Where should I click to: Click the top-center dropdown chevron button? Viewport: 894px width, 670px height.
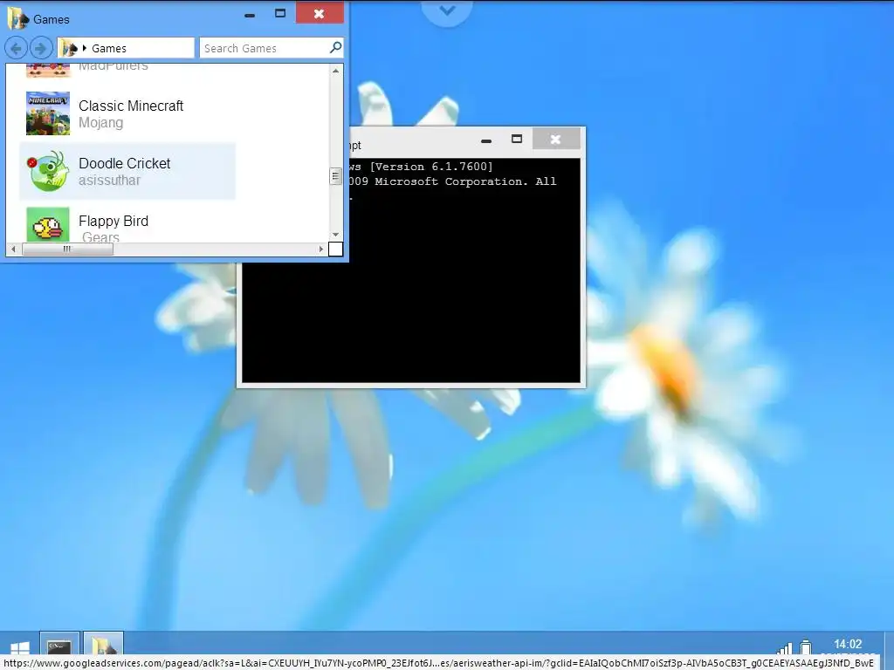pos(448,10)
